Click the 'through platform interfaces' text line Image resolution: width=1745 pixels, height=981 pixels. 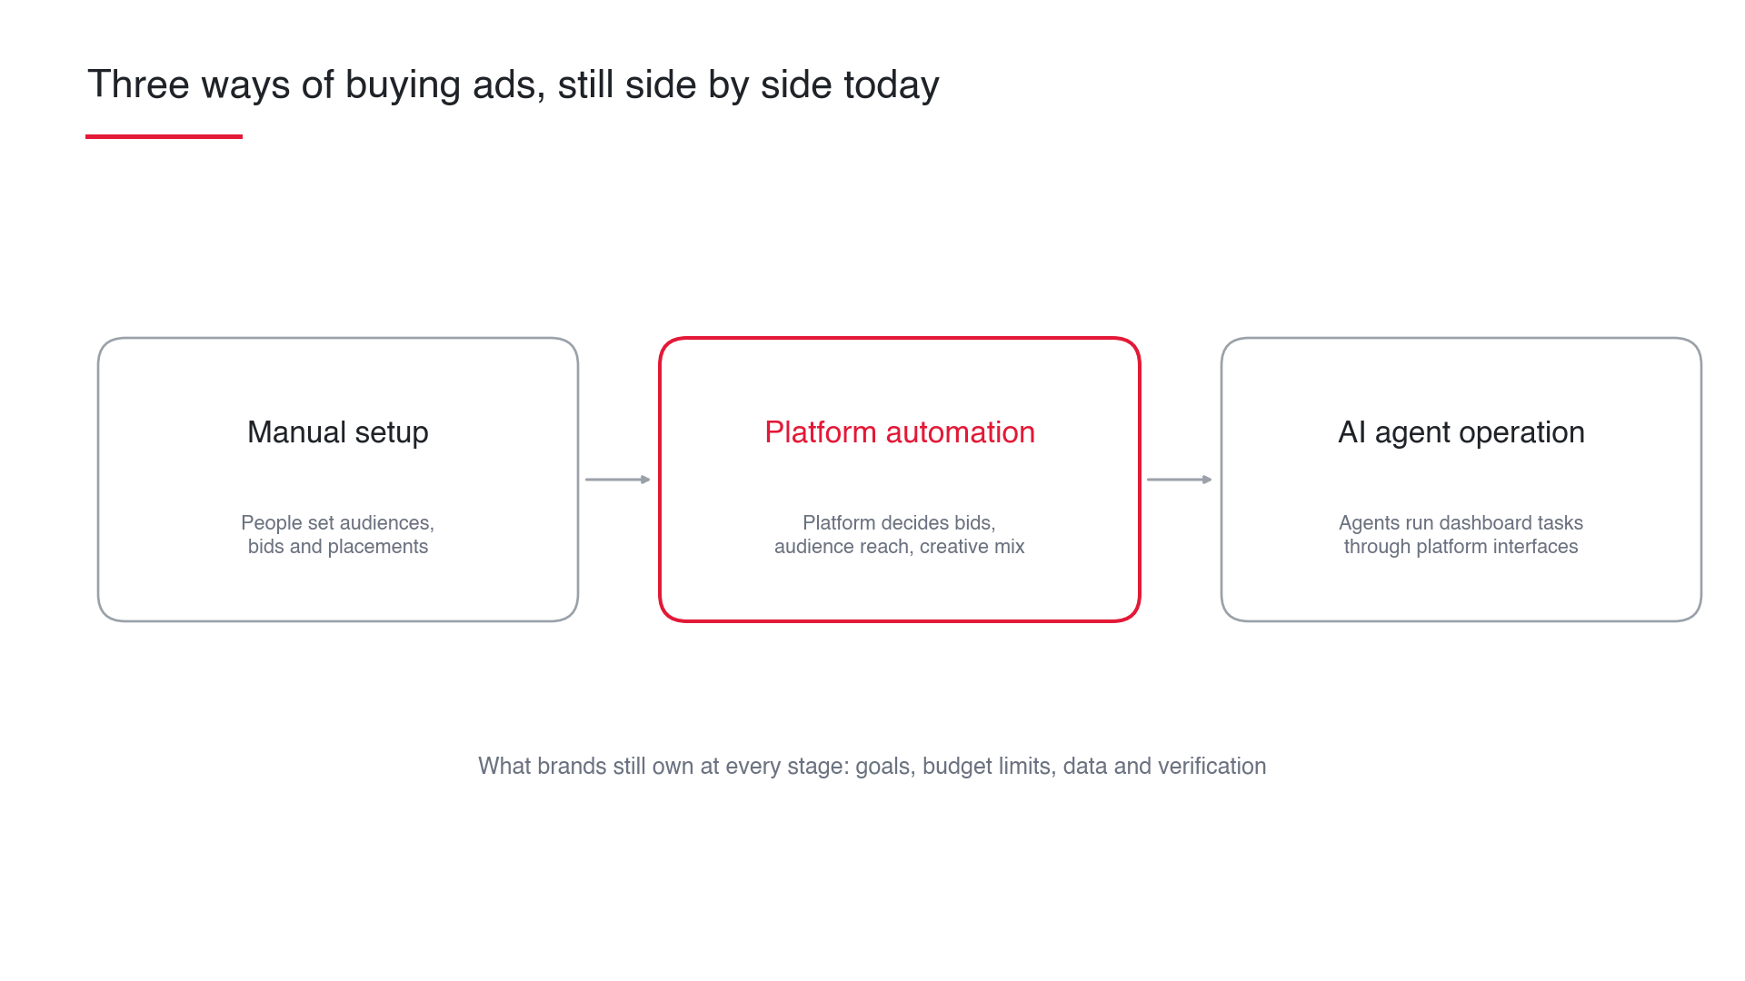coord(1461,547)
